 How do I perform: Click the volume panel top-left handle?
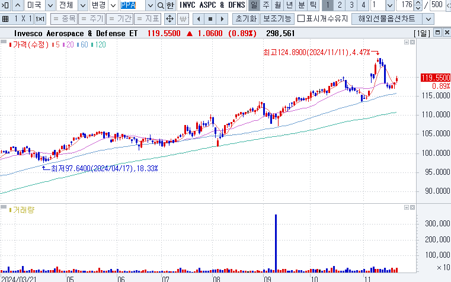[4, 207]
